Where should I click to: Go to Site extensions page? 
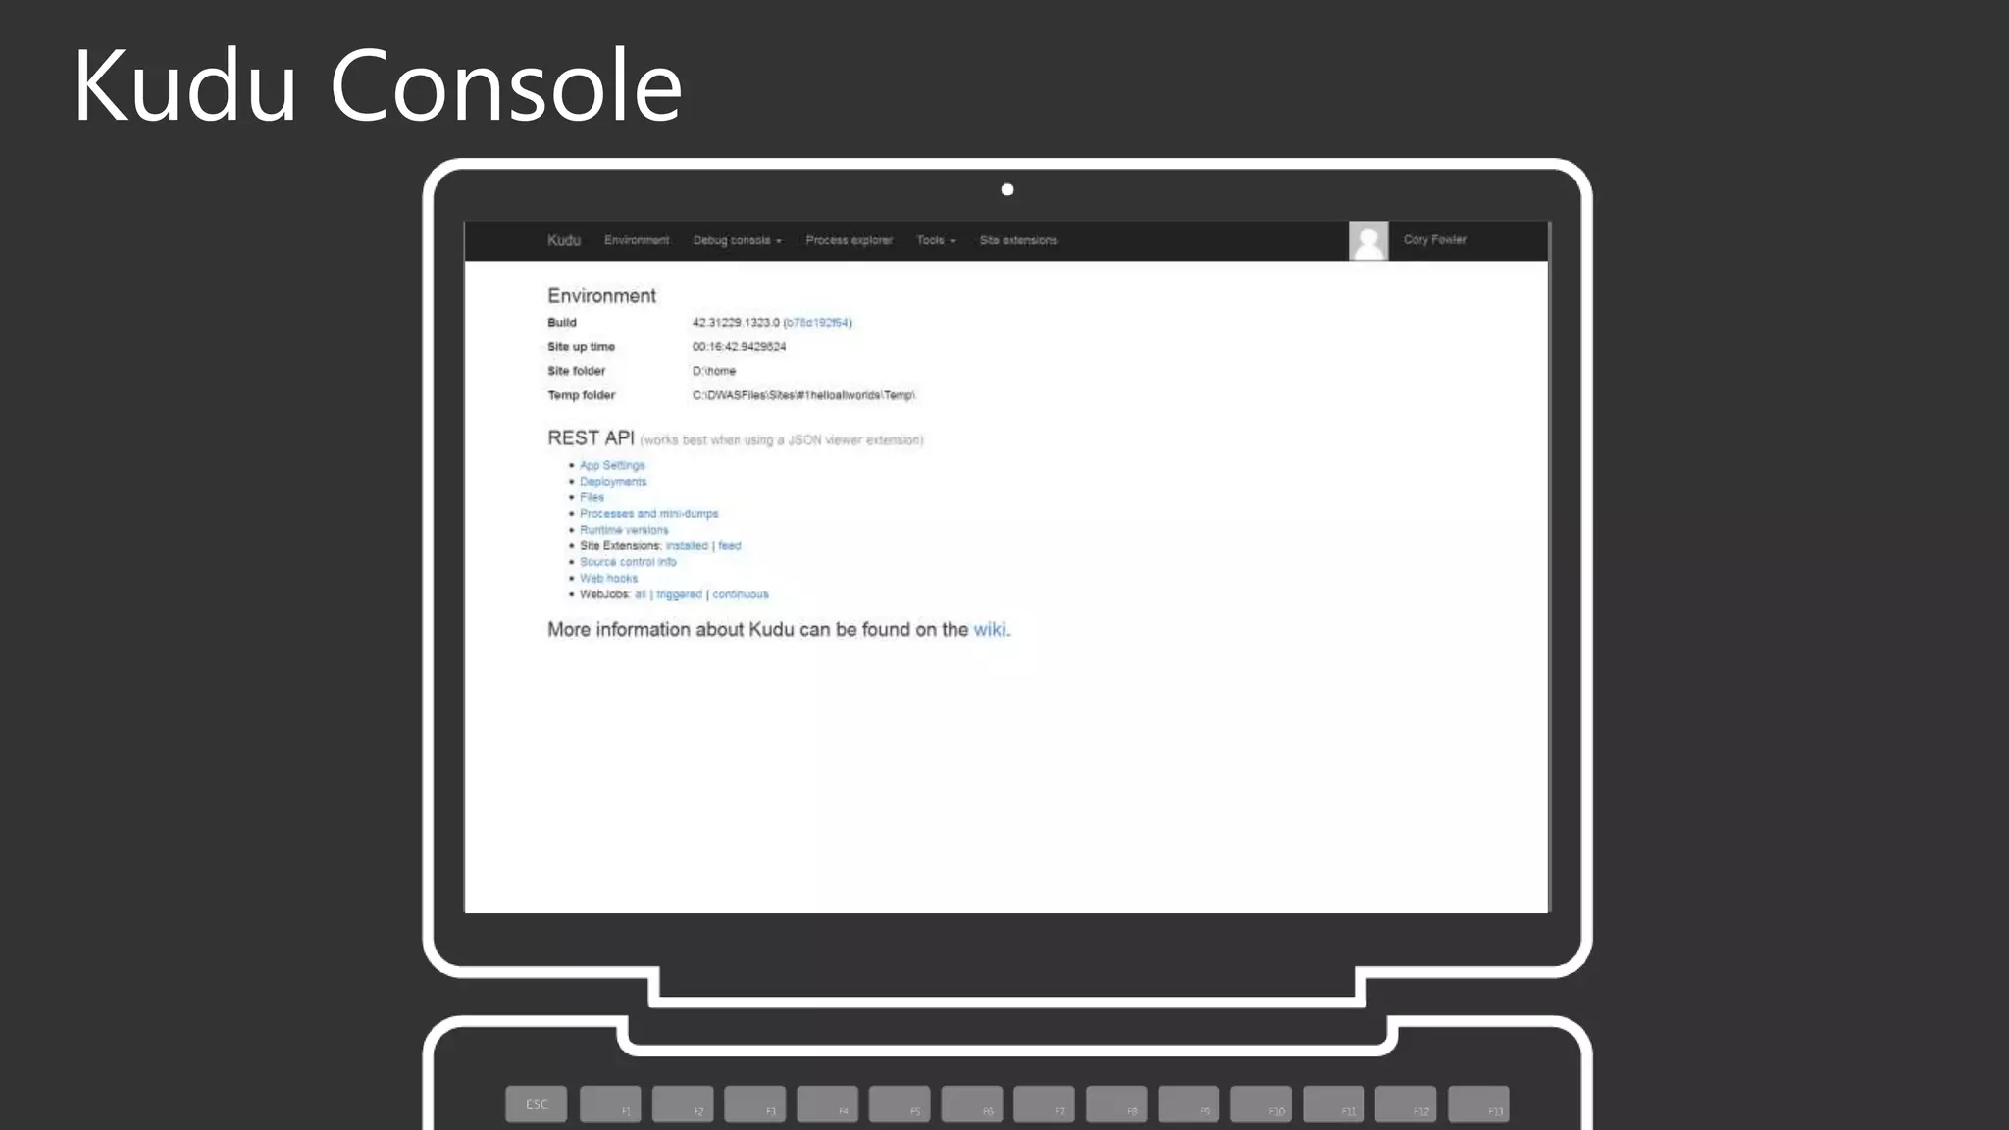1017,240
